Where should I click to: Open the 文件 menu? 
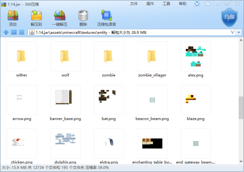pos(134,4)
